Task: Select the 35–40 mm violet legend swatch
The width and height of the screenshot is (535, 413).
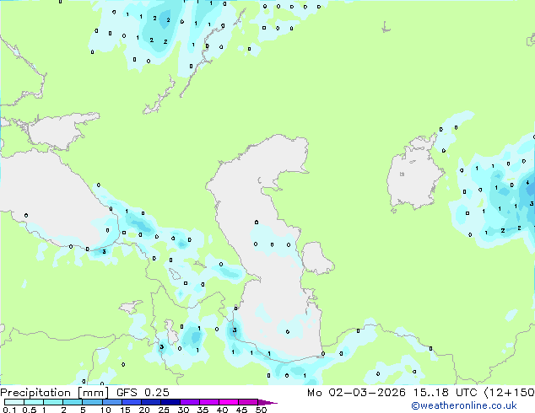Action: click(x=208, y=402)
